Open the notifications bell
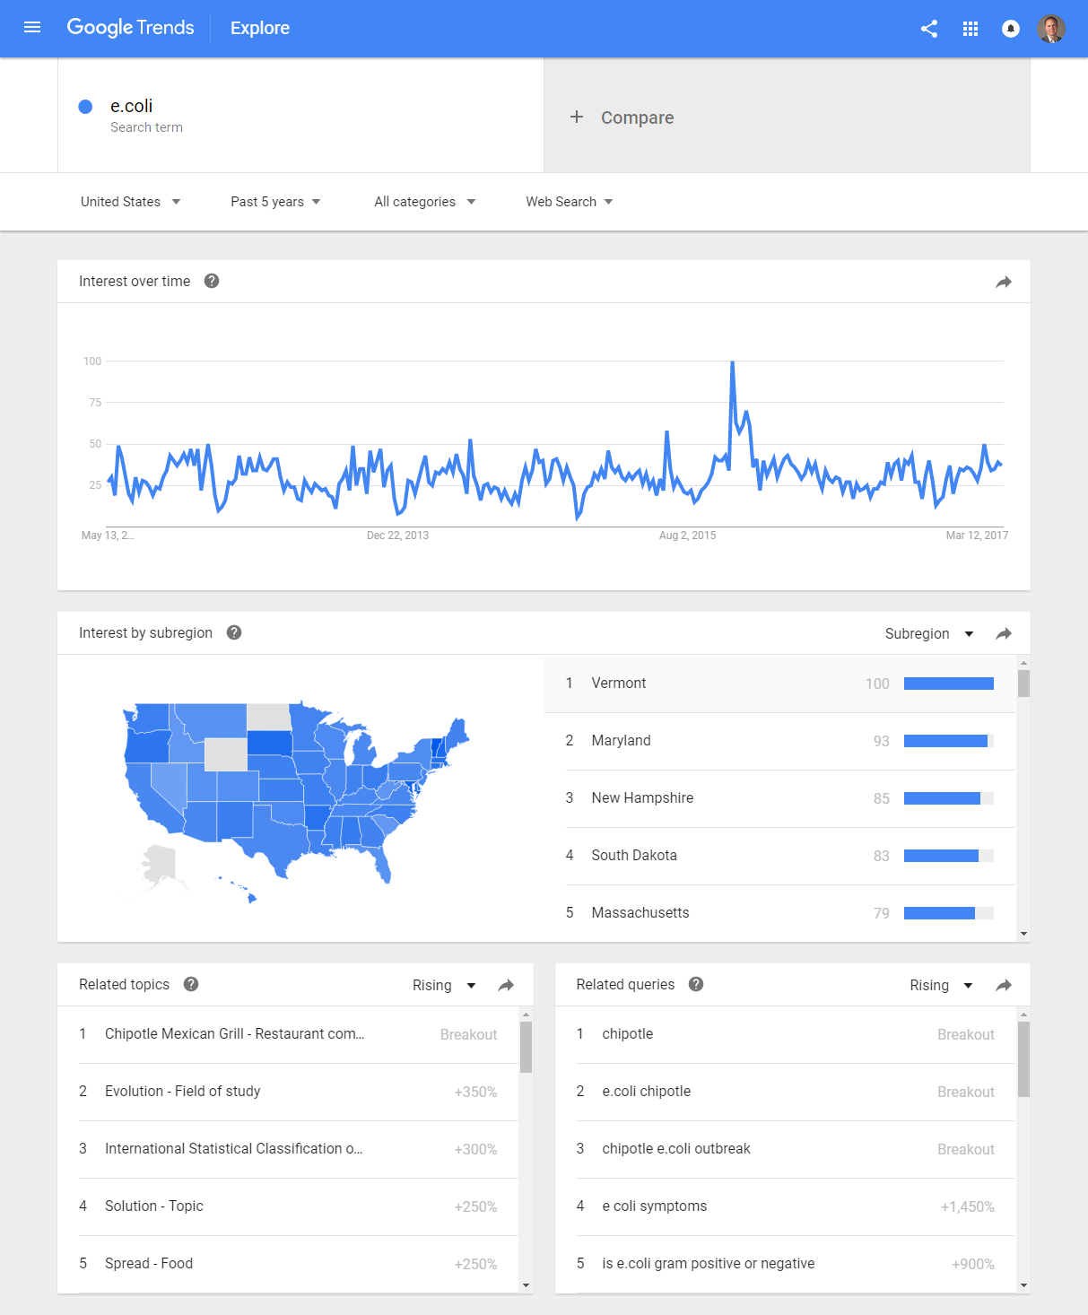Screen dimensions: 1088x1315 click(1010, 29)
